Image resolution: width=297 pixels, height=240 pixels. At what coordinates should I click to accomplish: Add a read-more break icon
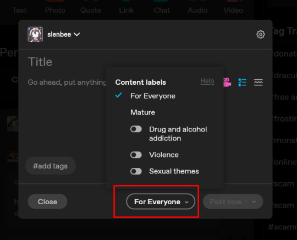[x=258, y=83]
